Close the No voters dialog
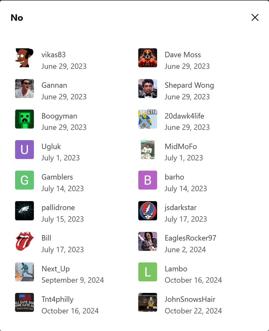This screenshot has height=331, width=269. 255,18
